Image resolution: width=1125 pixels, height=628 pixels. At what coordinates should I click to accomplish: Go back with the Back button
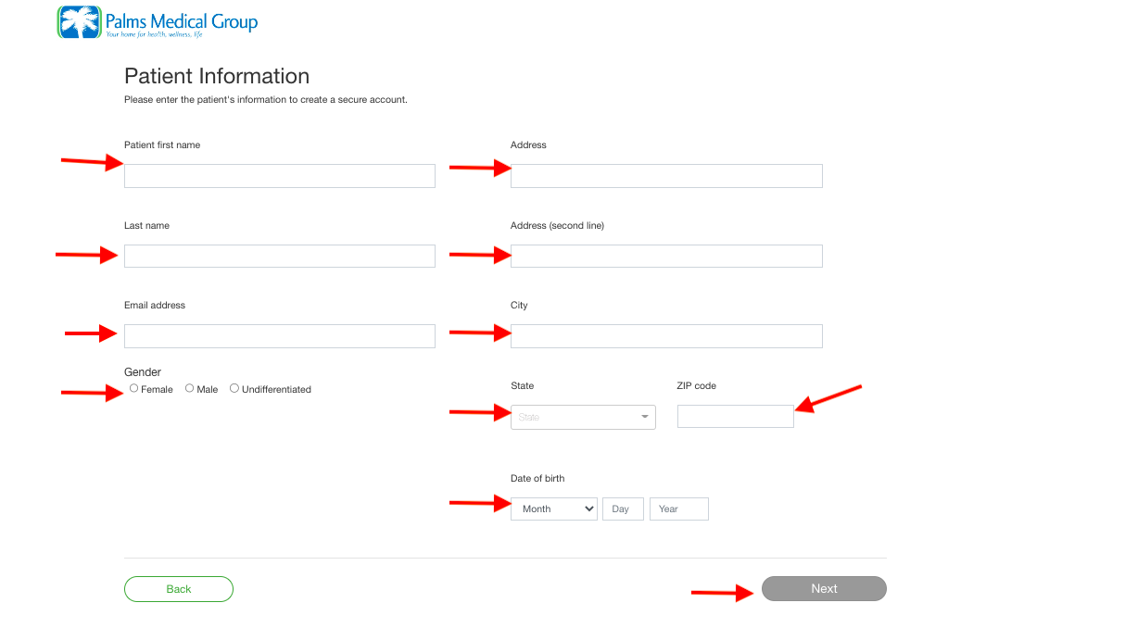pos(179,589)
